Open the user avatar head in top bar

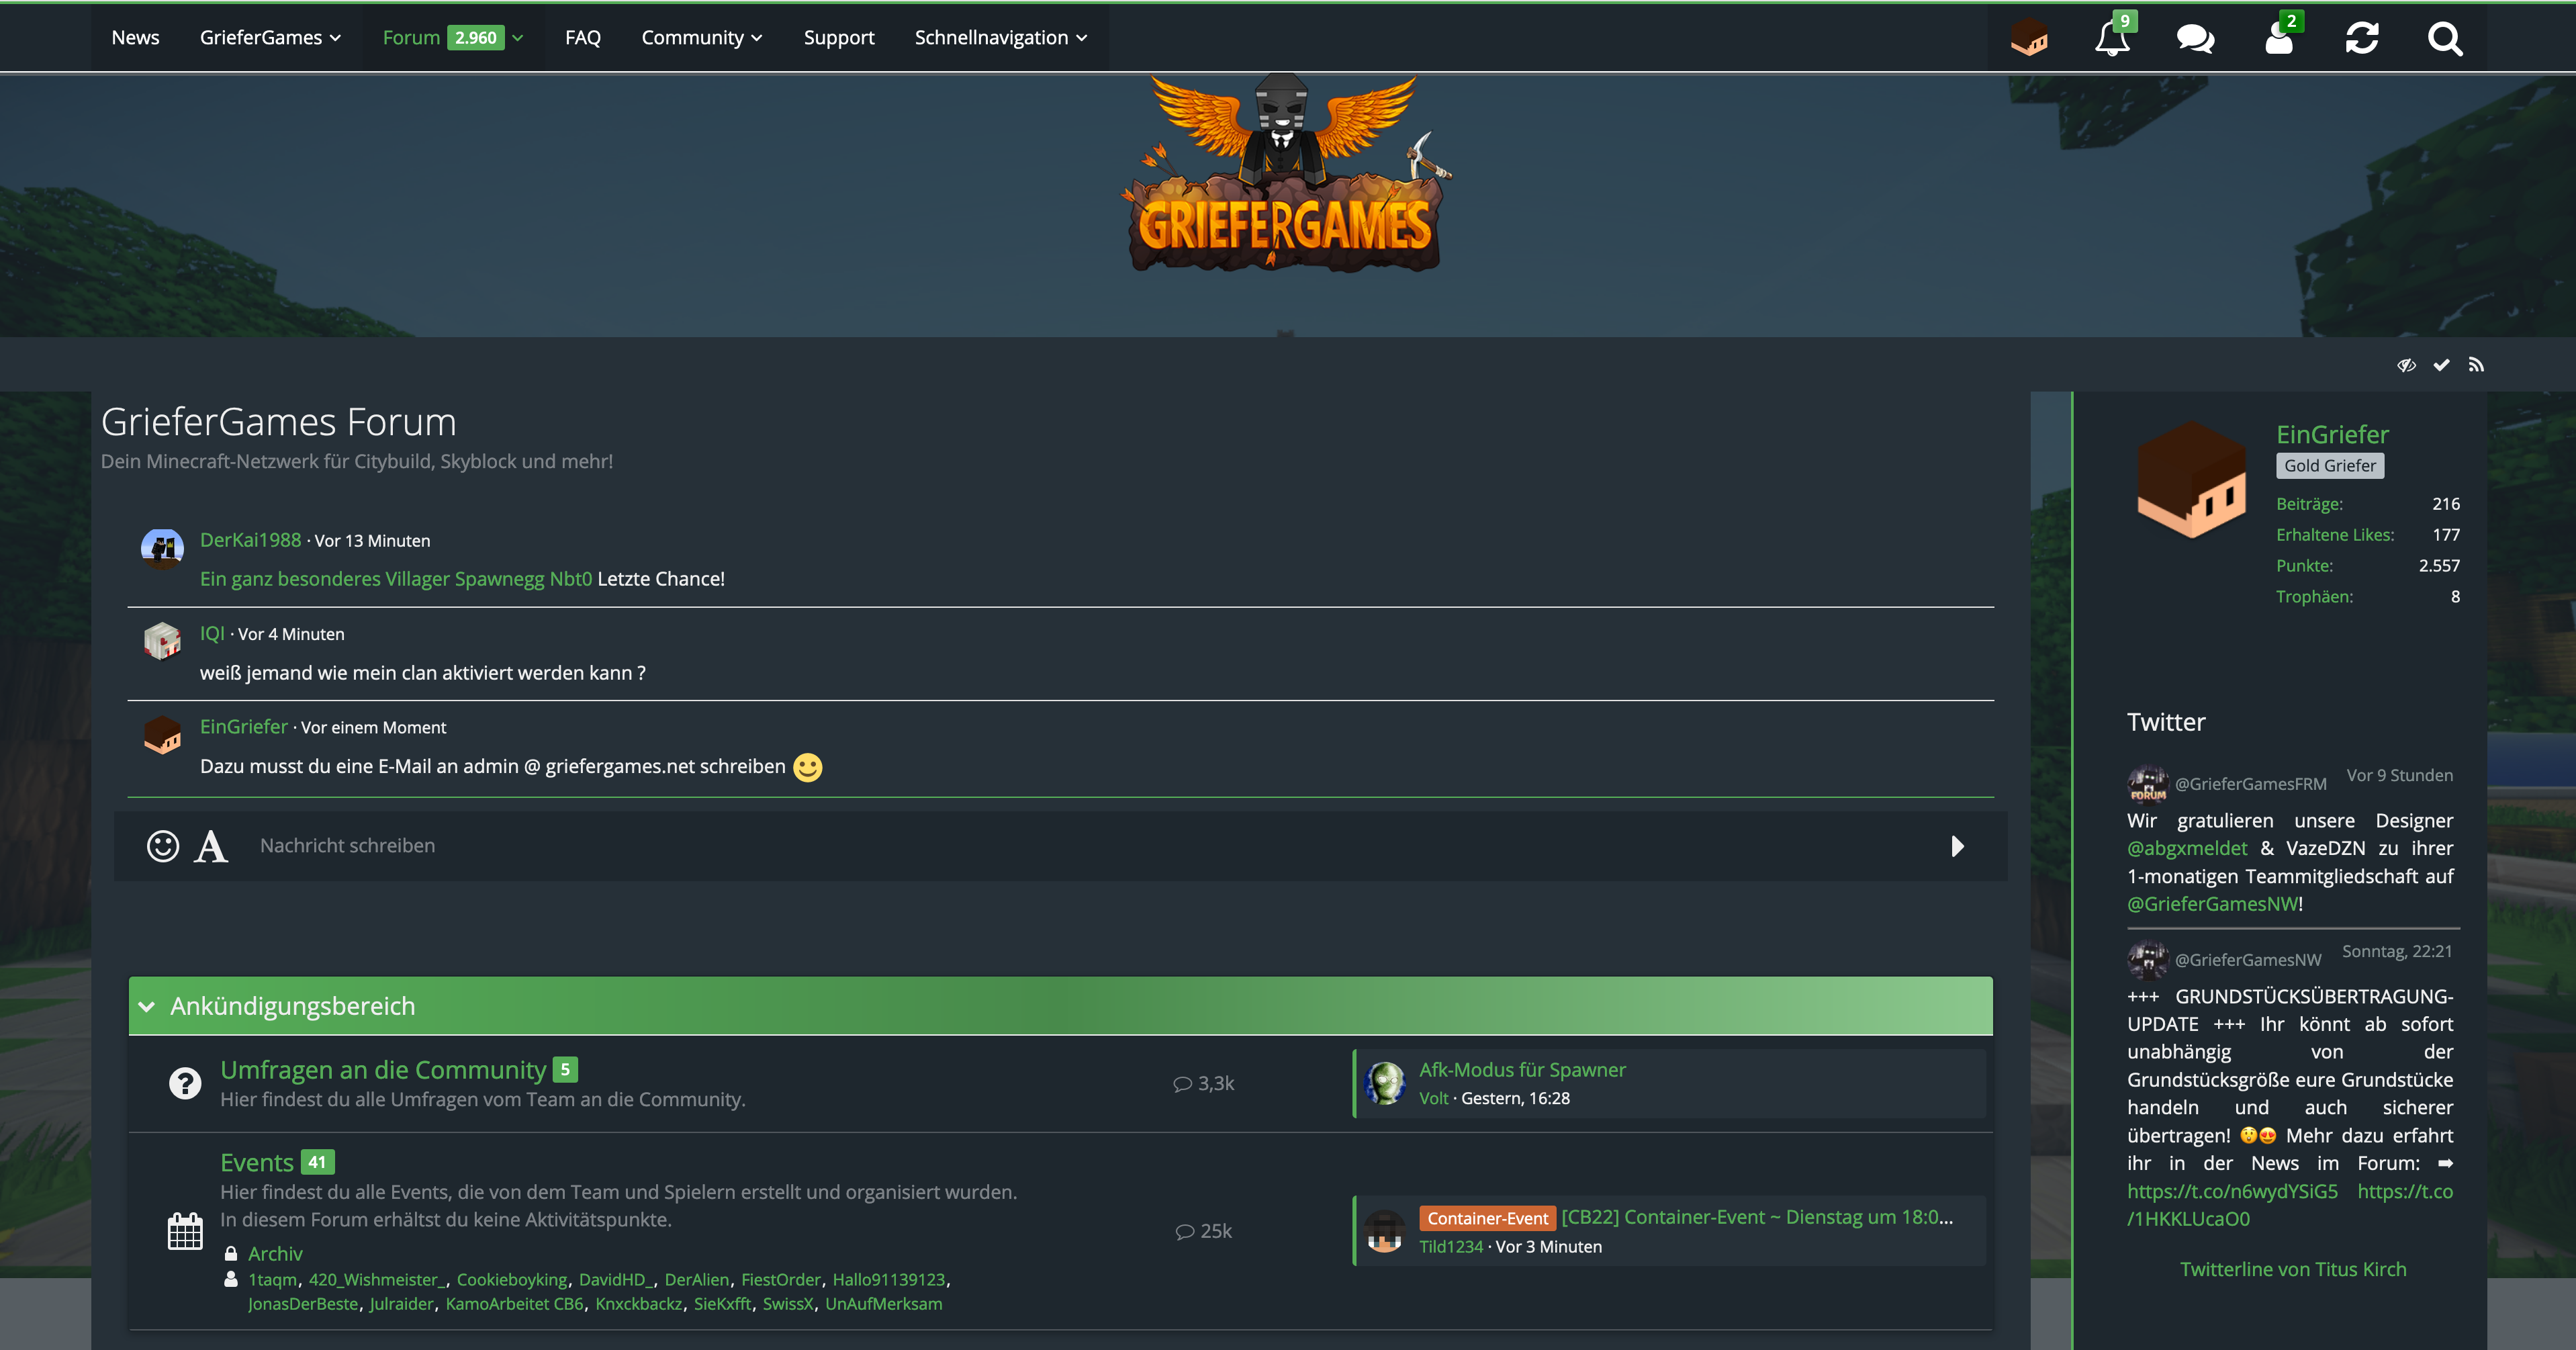[x=2029, y=38]
